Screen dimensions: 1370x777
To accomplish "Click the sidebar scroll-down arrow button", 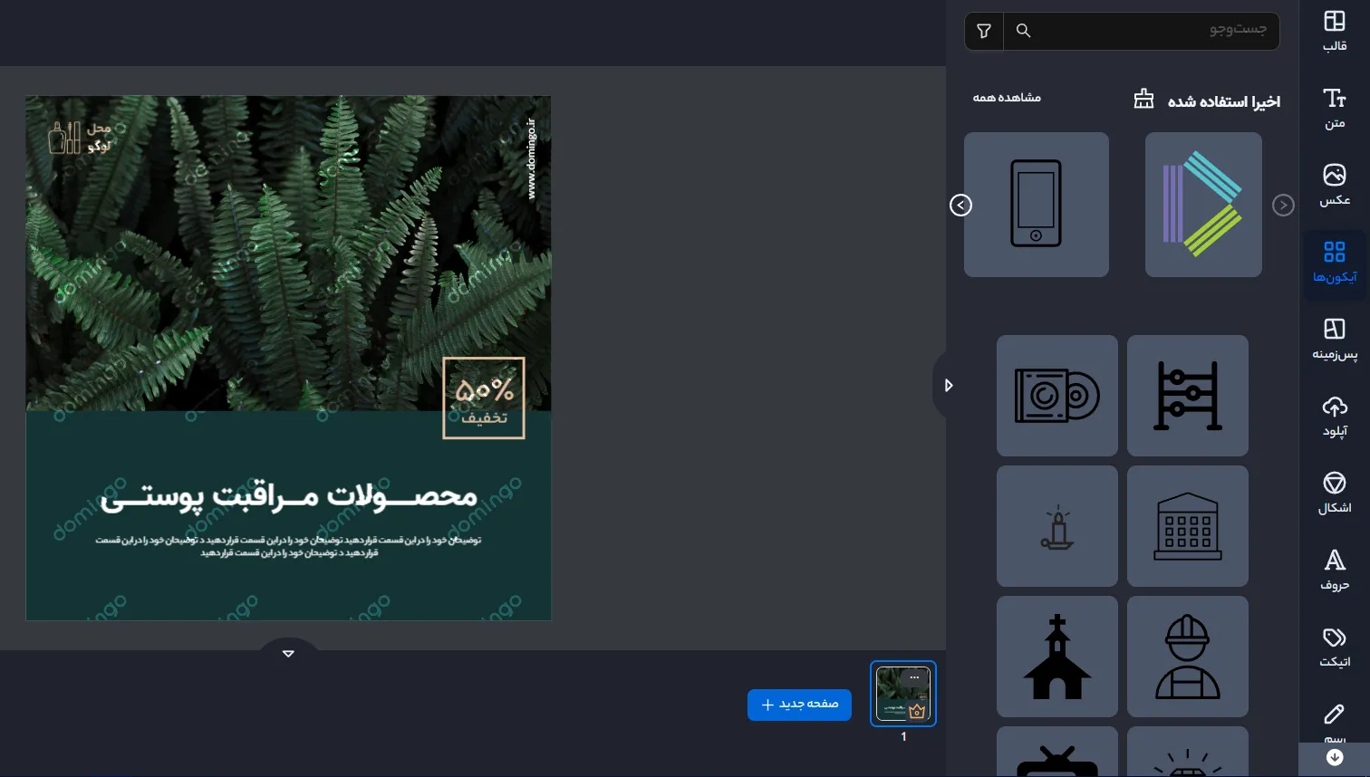I will [x=1334, y=757].
